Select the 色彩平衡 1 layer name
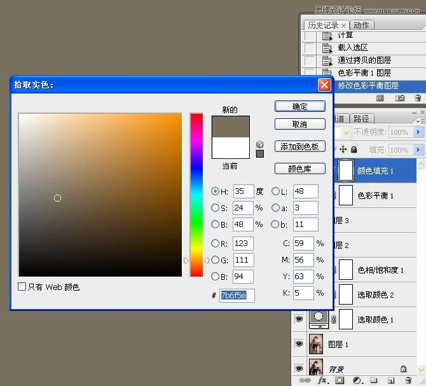This screenshot has height=386, width=426. coord(375,196)
